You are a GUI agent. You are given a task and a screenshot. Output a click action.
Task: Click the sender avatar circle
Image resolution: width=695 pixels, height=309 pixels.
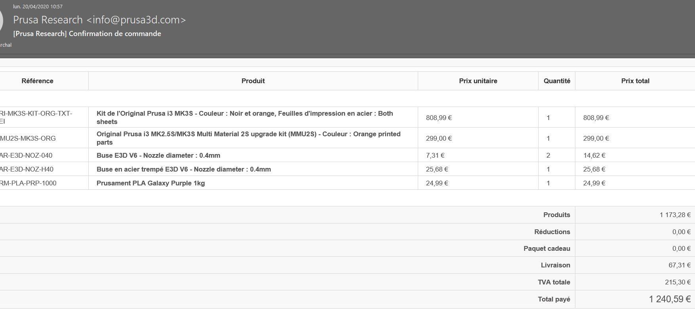[1, 21]
